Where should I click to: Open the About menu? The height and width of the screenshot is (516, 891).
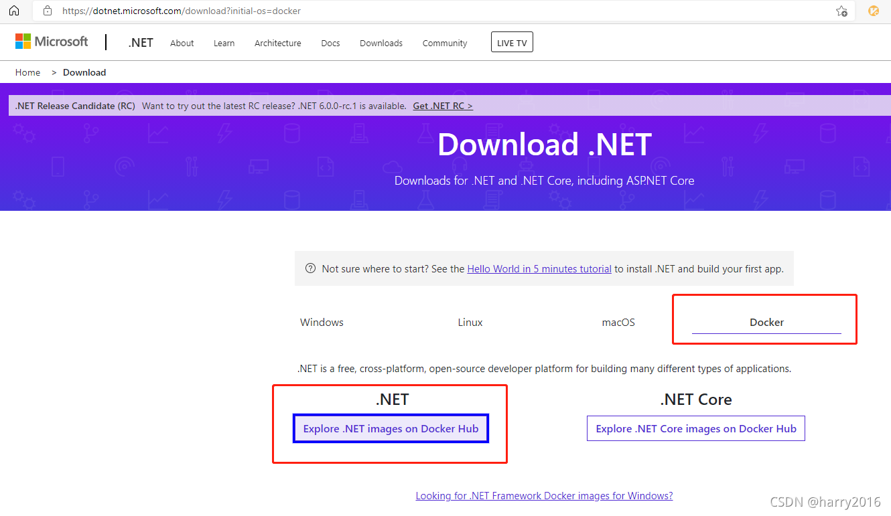pos(182,43)
